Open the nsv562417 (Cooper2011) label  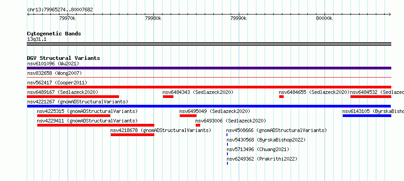click(x=57, y=83)
